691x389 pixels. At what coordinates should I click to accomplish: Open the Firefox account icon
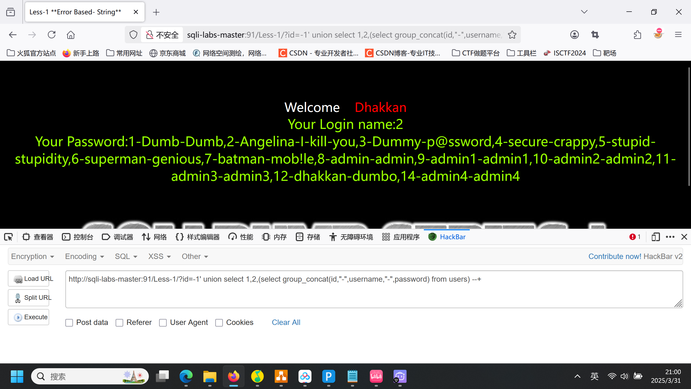(574, 35)
